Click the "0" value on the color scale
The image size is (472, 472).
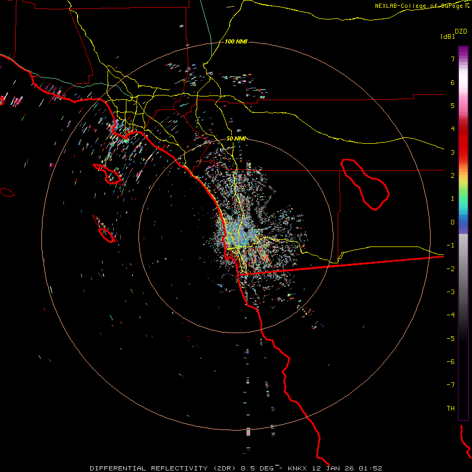click(453, 222)
